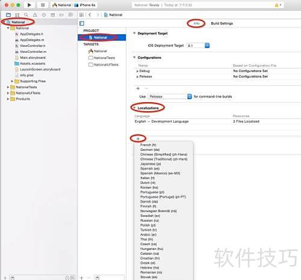This screenshot has height=280, width=301.
Task: Choose Russian (ru) localization
Action: click(149, 221)
